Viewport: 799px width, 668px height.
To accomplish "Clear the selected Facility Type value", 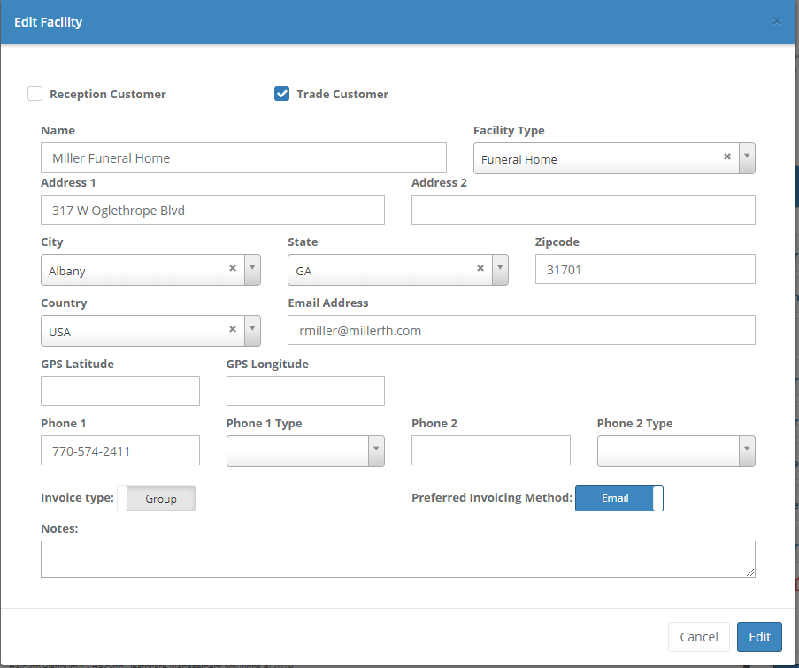I will point(726,157).
